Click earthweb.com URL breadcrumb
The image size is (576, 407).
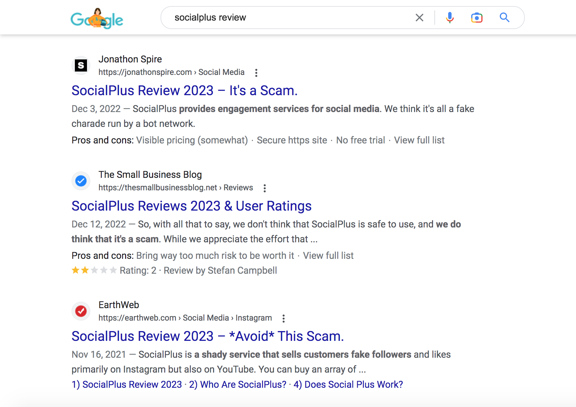point(185,318)
